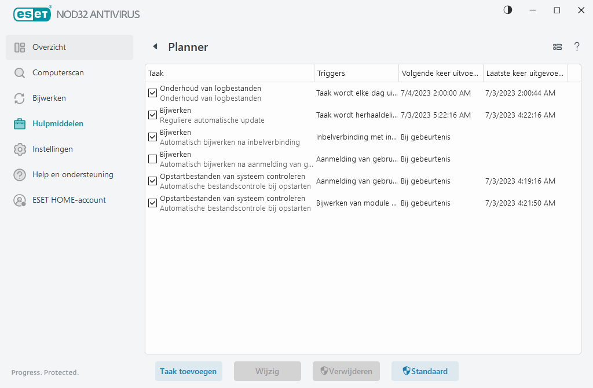The image size is (593, 388).
Task: Toggle dark mode with the contrast icon
Action: (x=507, y=10)
